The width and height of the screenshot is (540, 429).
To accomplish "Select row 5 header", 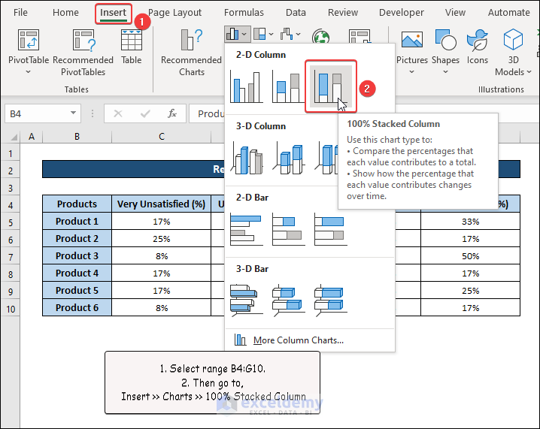I will [x=11, y=222].
